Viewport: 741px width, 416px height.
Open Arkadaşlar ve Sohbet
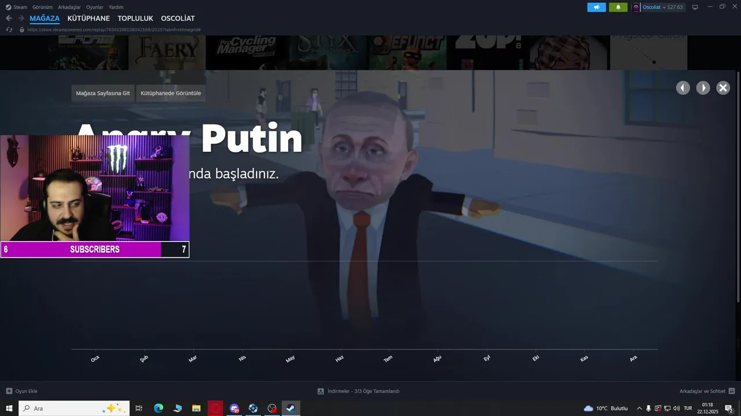[702, 391]
